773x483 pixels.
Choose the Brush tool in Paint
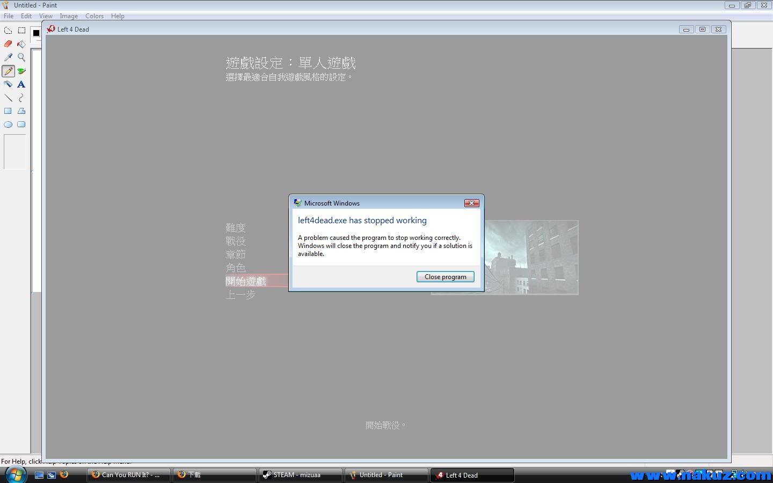click(21, 71)
